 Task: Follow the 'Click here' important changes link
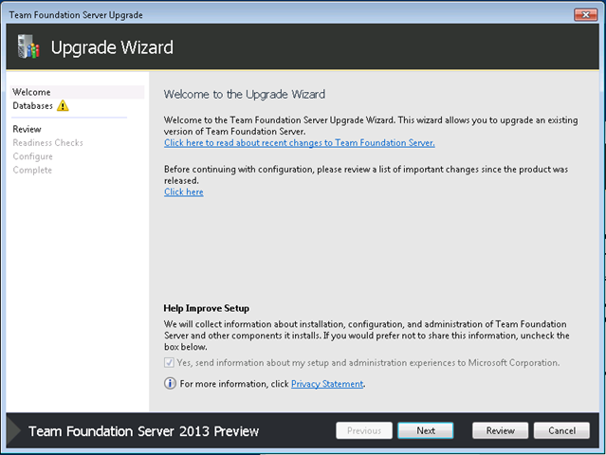coord(184,192)
